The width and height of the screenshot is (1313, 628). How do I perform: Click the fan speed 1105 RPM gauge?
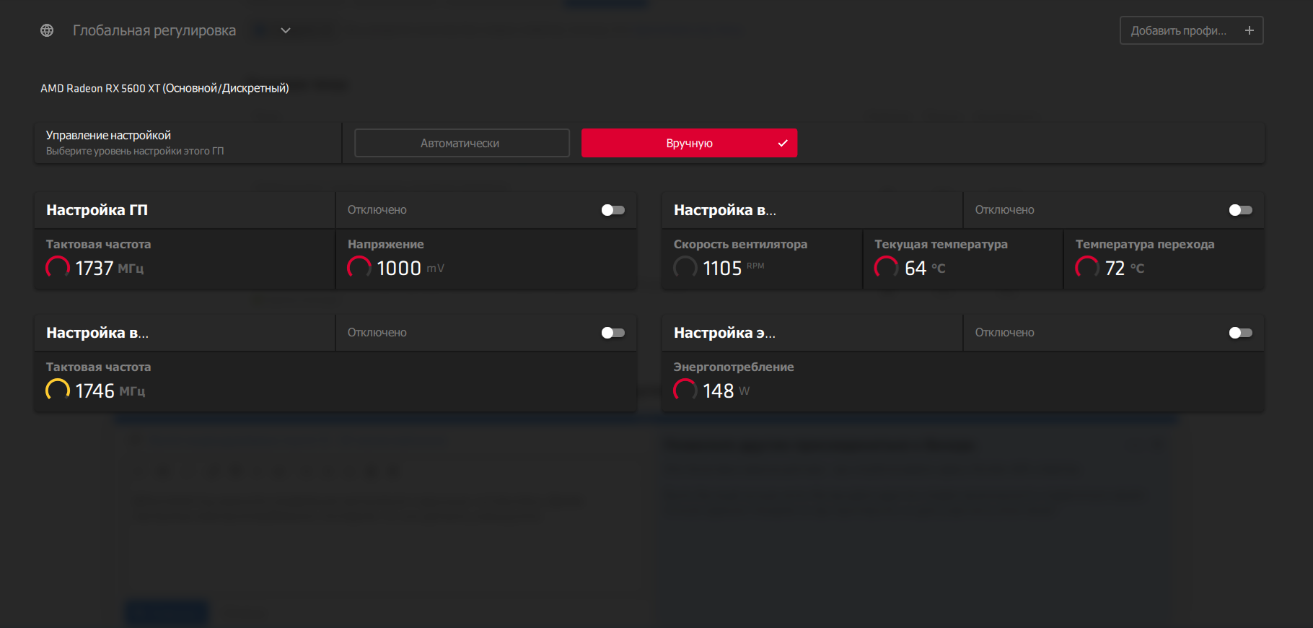pyautogui.click(x=685, y=268)
